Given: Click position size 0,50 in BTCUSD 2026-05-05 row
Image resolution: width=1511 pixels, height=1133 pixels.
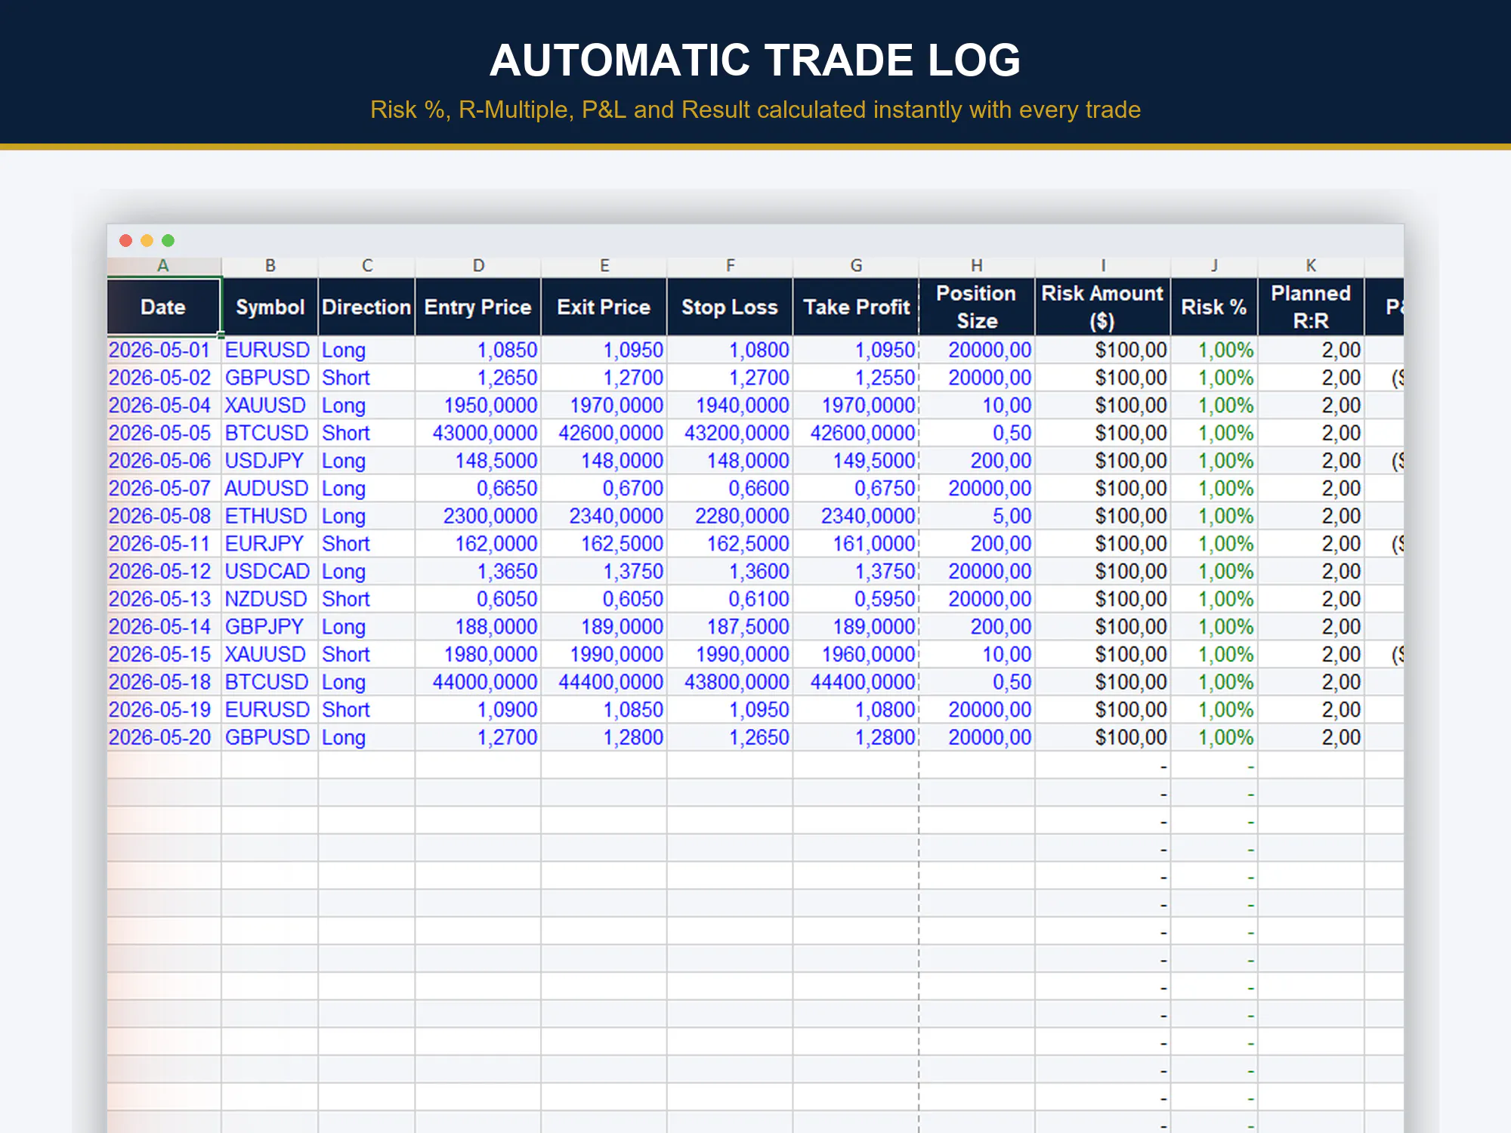Looking at the screenshot, I should pos(977,434).
